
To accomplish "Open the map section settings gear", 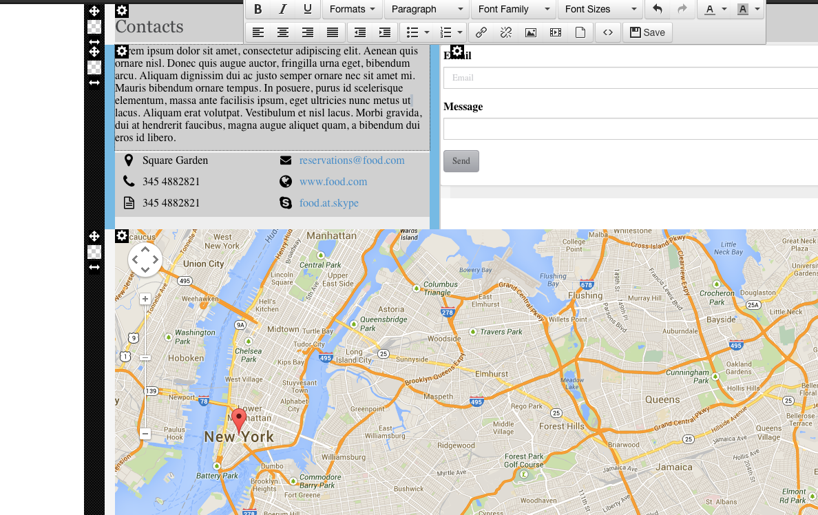I will coord(122,236).
